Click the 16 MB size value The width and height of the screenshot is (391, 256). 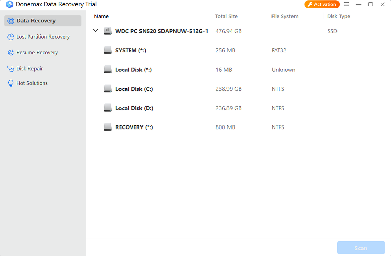224,69
